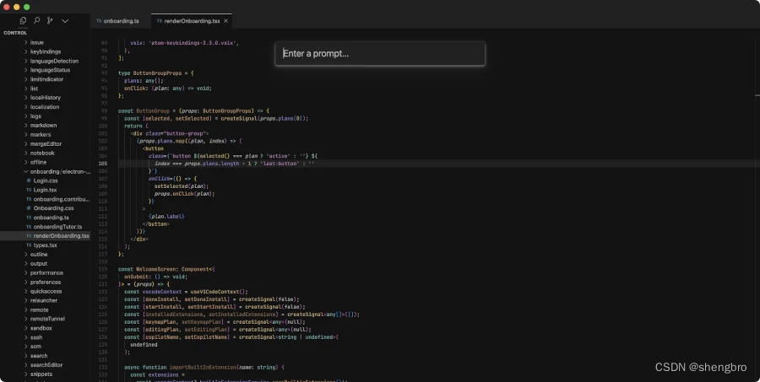This screenshot has width=760, height=382.
Task: Close the renderOnboarding.tsx tab
Action: pos(225,21)
